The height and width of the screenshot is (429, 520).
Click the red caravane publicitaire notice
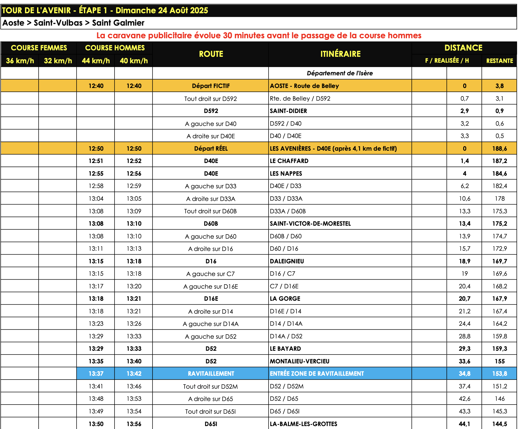click(x=259, y=36)
